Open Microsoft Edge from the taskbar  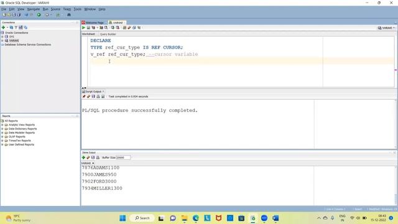[196, 218]
